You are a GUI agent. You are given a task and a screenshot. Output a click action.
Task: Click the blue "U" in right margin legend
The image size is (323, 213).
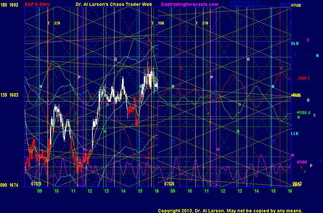pos(320,161)
